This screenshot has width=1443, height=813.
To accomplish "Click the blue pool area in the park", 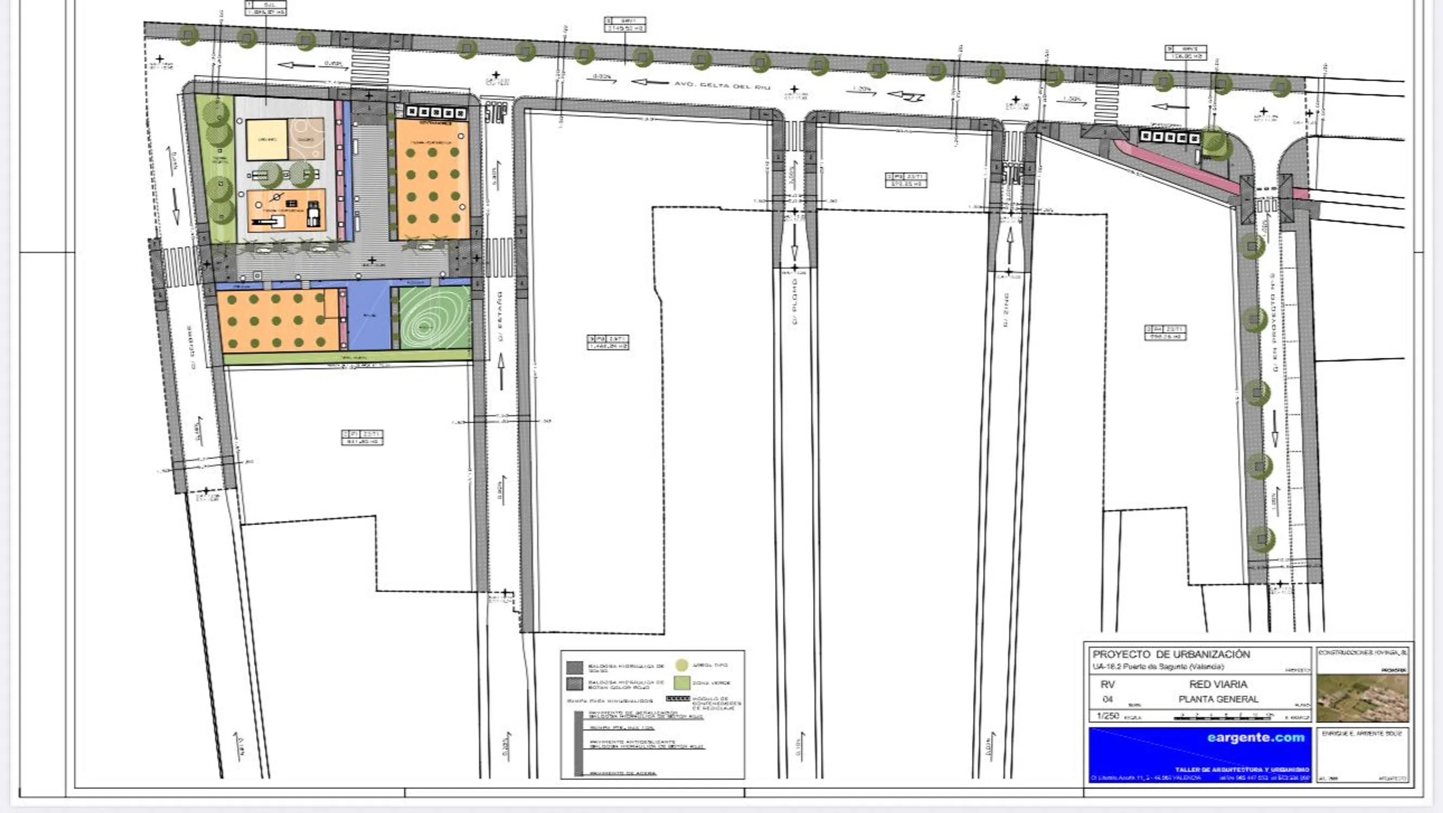I will point(369,317).
